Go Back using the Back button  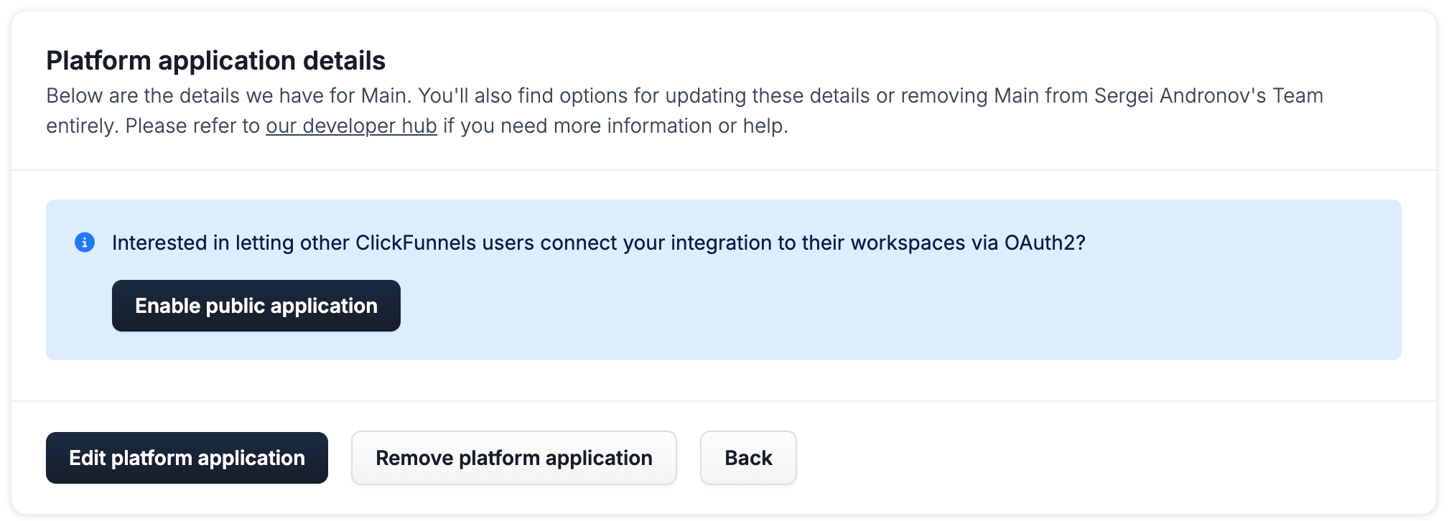coord(748,458)
